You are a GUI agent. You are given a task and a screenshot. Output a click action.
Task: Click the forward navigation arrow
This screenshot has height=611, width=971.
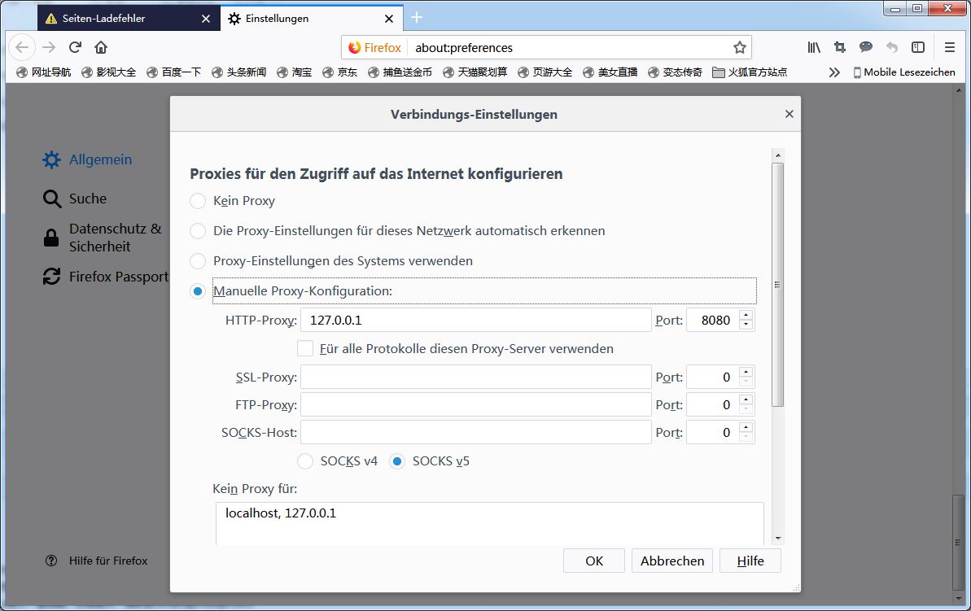49,47
